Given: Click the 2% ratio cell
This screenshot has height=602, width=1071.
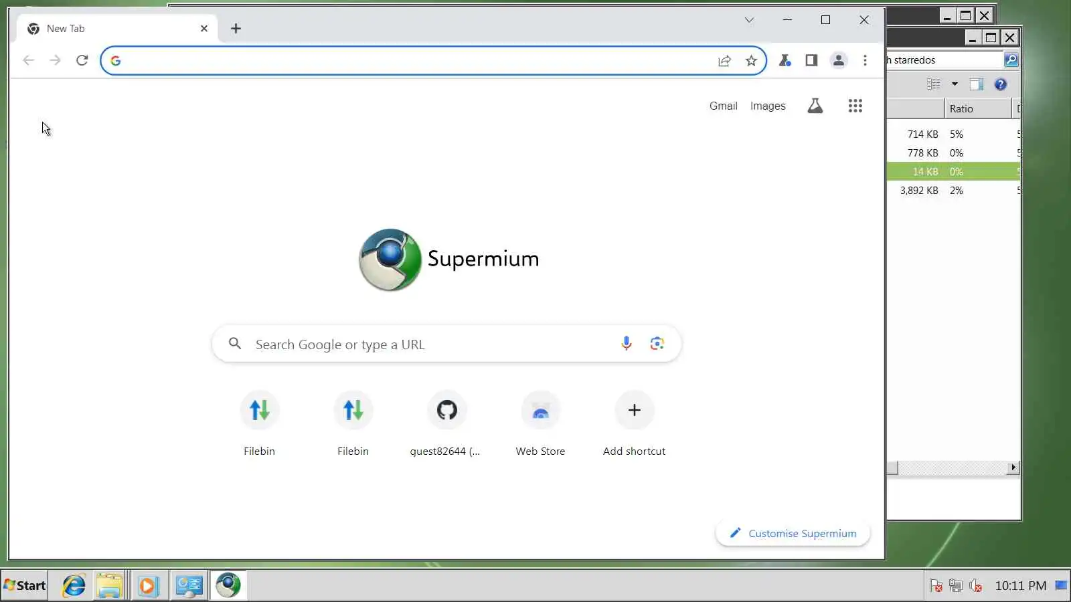Looking at the screenshot, I should coord(957,191).
